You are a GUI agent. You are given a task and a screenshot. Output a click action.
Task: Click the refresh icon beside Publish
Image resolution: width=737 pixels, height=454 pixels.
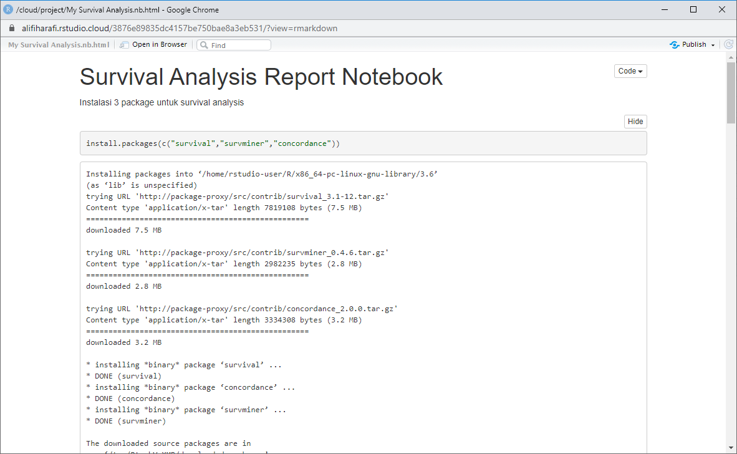coord(728,44)
